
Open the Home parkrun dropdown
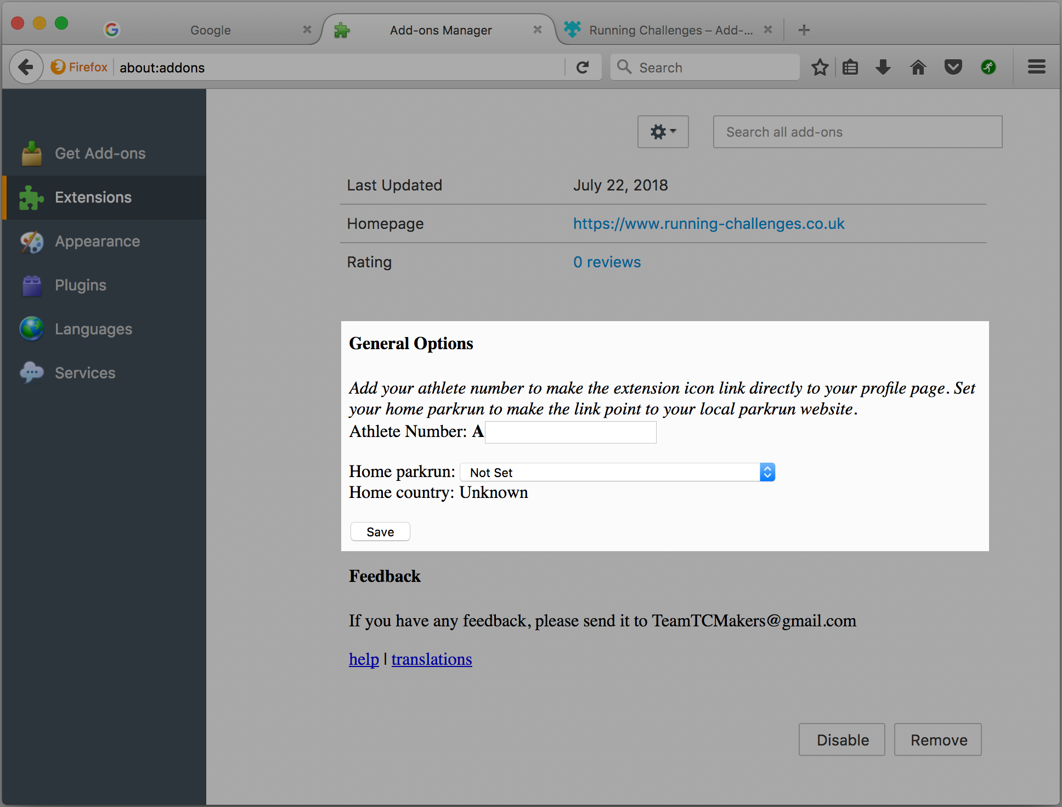click(x=617, y=472)
